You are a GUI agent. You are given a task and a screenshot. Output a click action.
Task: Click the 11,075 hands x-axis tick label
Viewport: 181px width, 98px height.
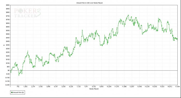click(117, 87)
